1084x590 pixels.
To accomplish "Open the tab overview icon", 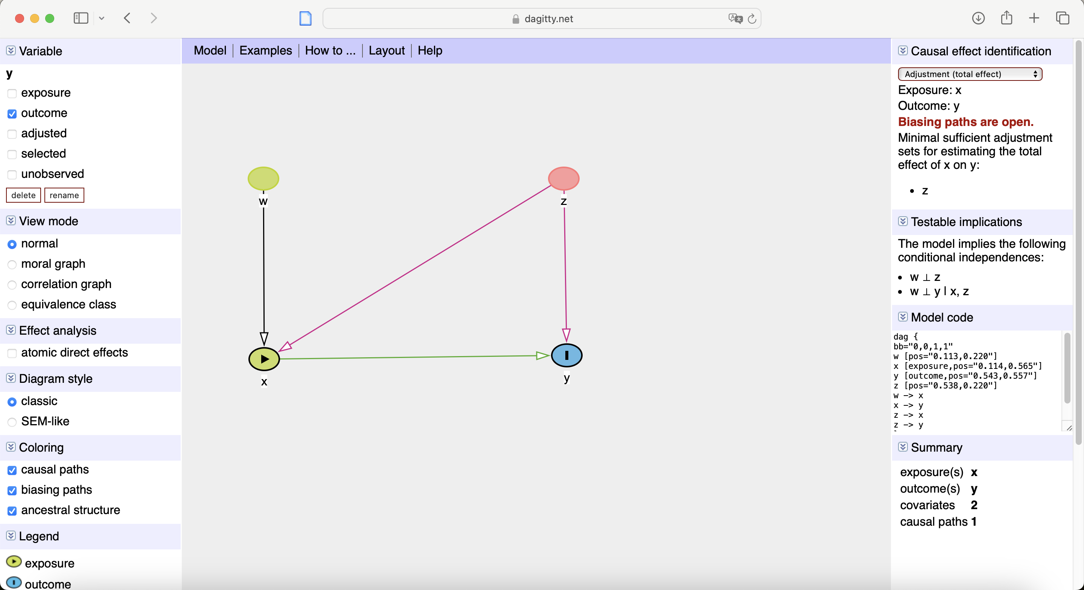I will click(1062, 18).
